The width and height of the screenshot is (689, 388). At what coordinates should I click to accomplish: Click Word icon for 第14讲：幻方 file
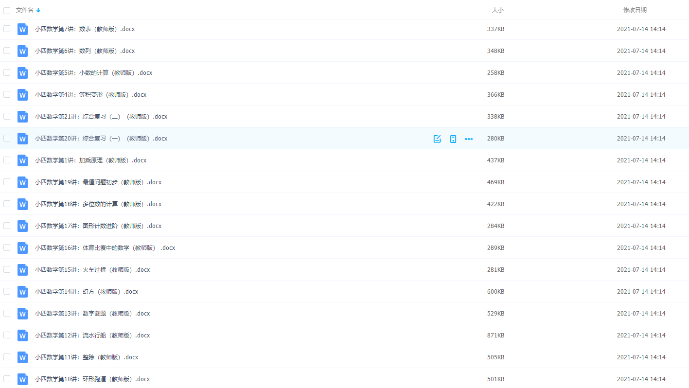coord(22,292)
